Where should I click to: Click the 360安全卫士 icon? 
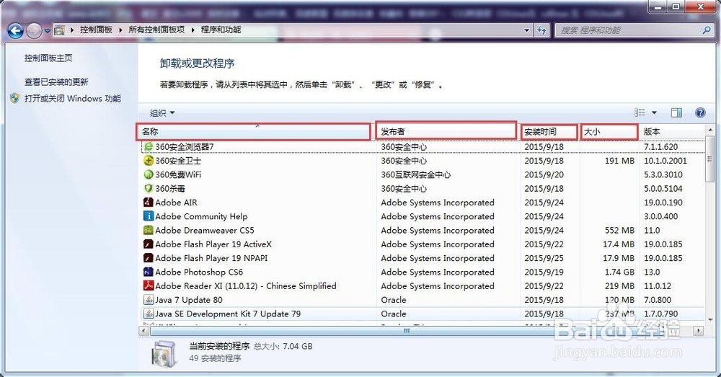point(148,161)
